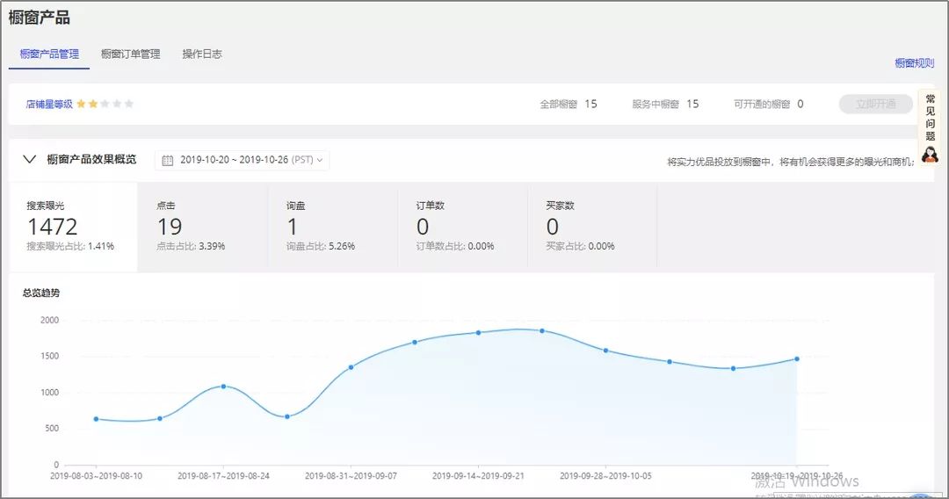Select the 搜索曝光 metric card
This screenshot has width=949, height=499.
[x=73, y=227]
